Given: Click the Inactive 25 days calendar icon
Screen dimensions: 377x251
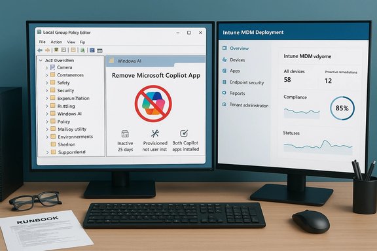Looking at the screenshot, I should click(x=125, y=133).
